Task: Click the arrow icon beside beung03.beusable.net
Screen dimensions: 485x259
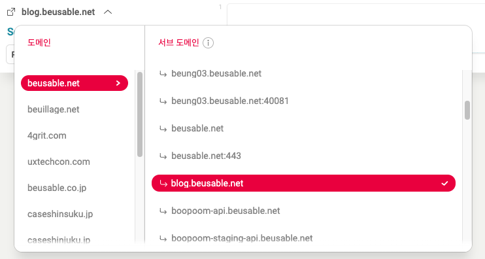Action: click(x=163, y=74)
